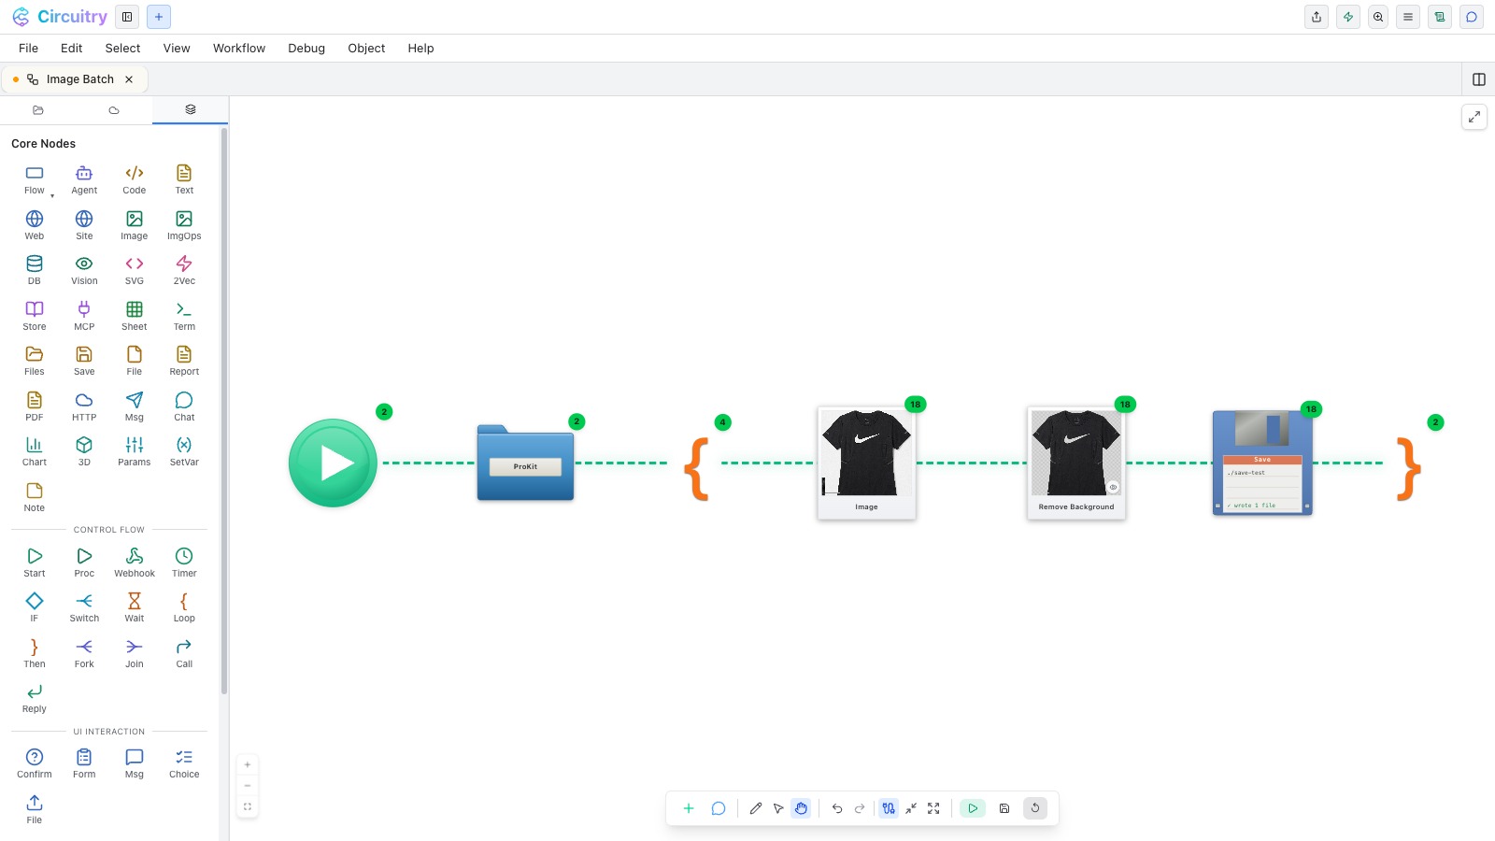
Task: Switch to the cloud tab in sidebar
Action: click(114, 110)
